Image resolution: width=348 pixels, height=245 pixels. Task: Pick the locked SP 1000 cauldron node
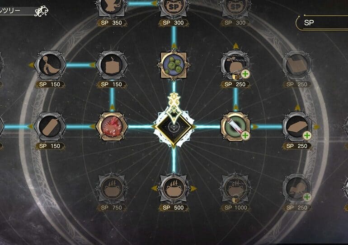point(236,188)
